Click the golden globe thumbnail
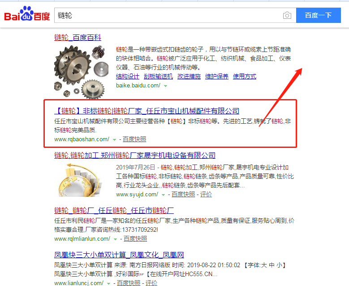This screenshot has width=349, height=286. pos(78,180)
